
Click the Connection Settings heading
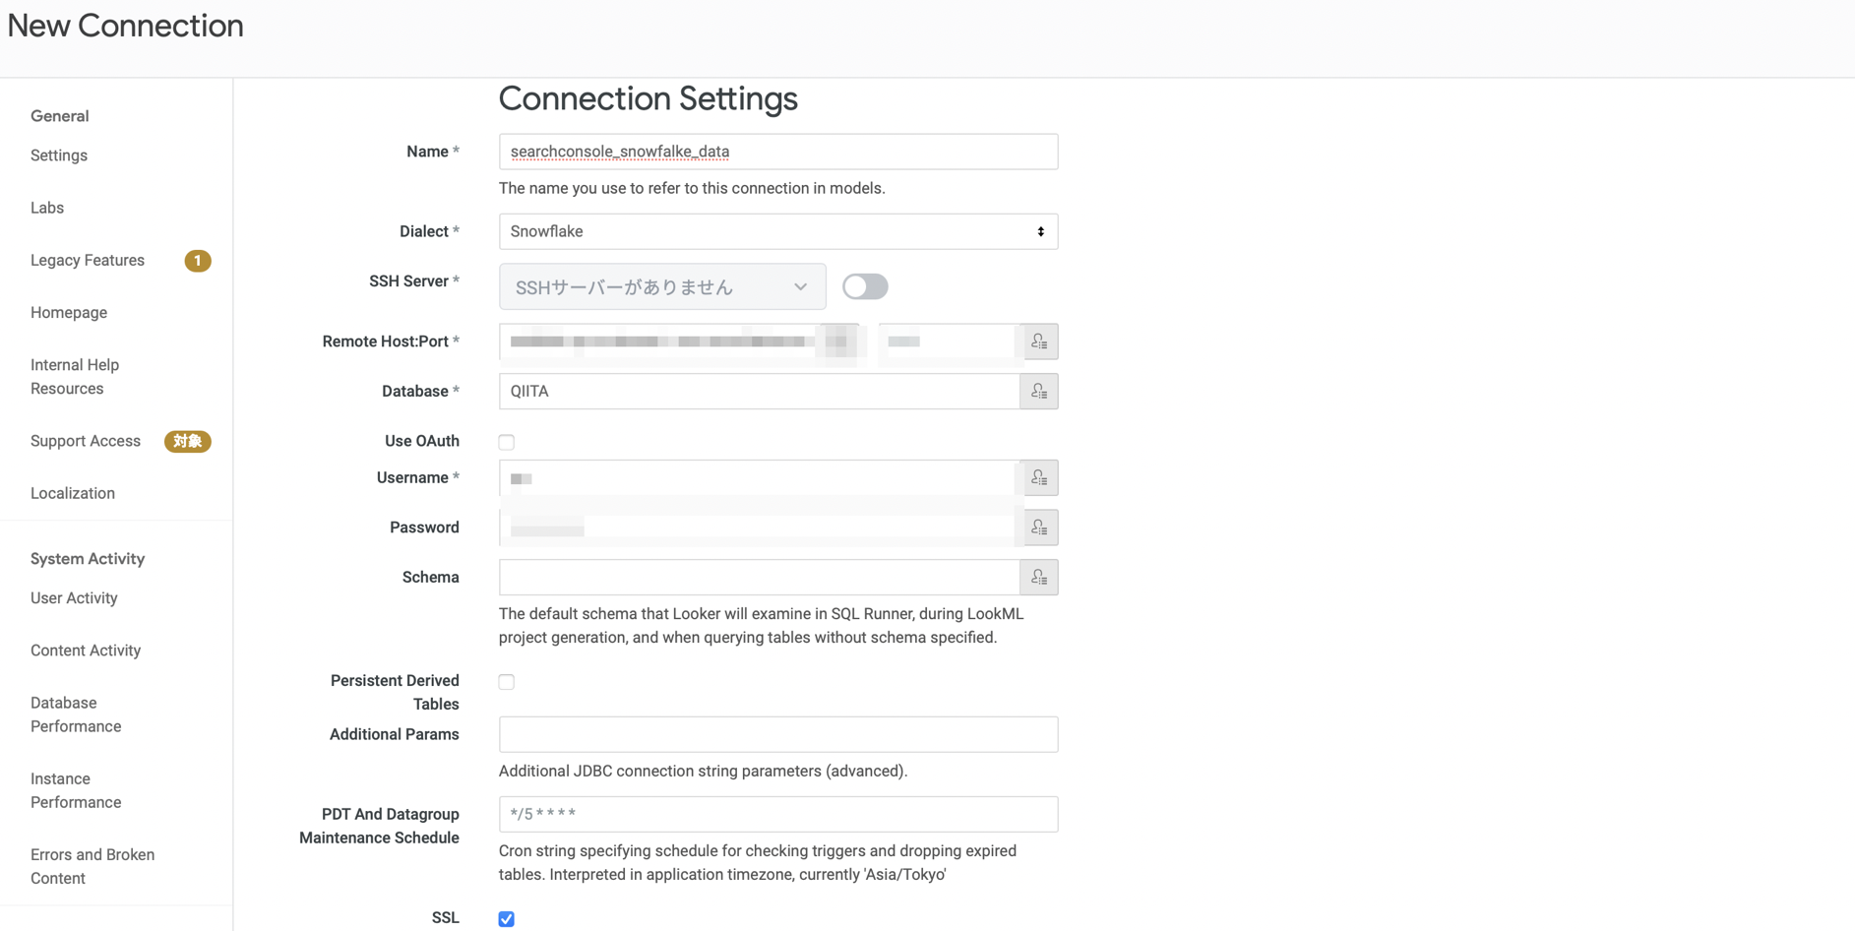coord(649,98)
